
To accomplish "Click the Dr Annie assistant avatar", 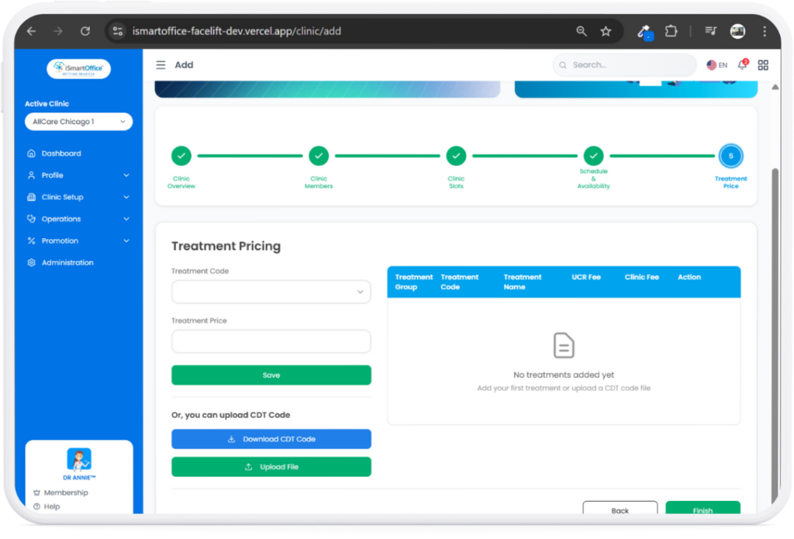I will coord(78,460).
